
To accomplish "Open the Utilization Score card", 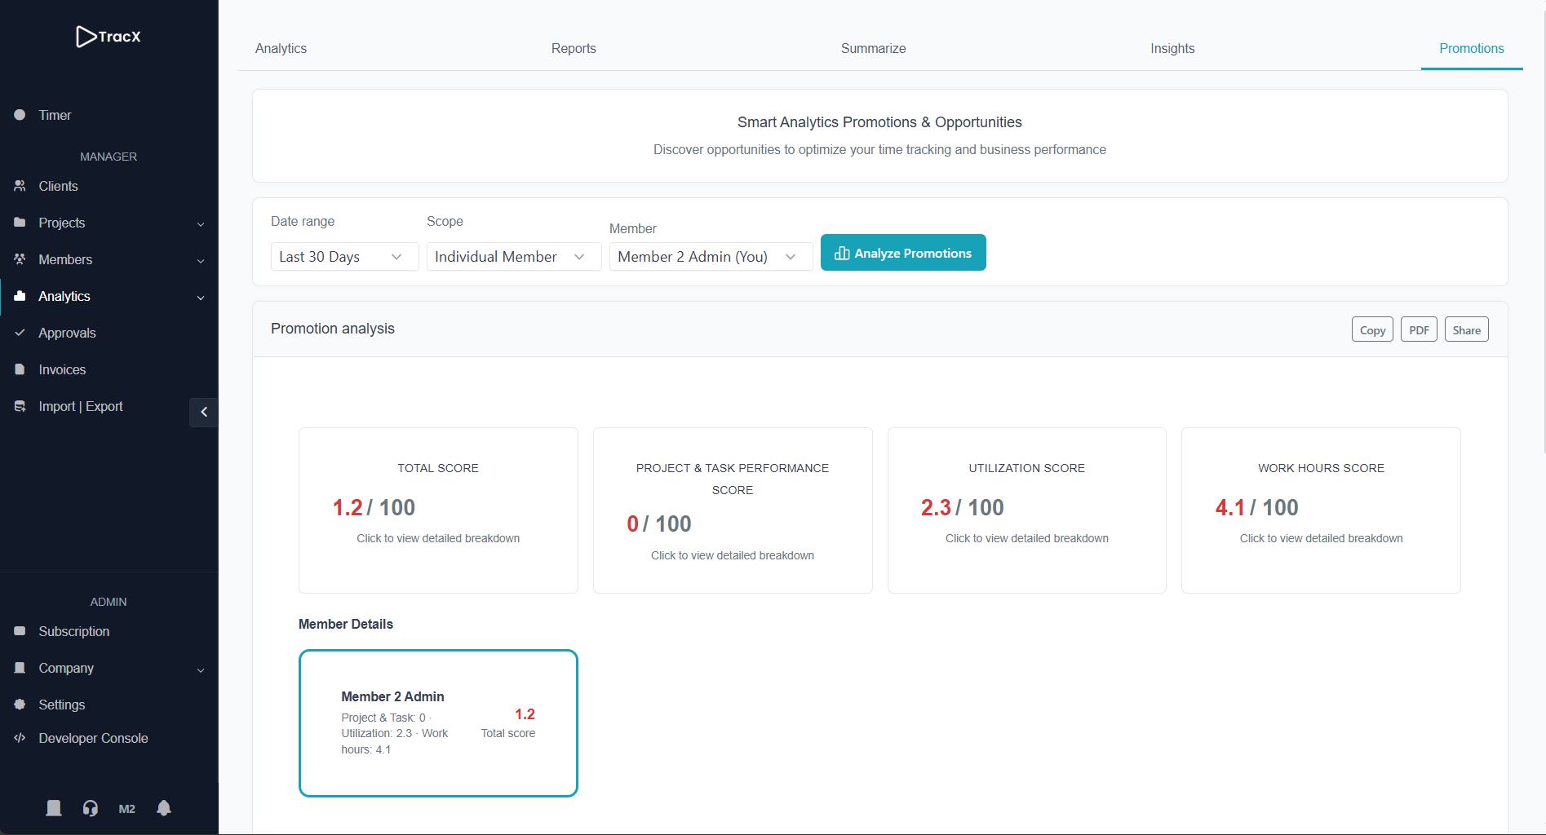I will pyautogui.click(x=1027, y=510).
